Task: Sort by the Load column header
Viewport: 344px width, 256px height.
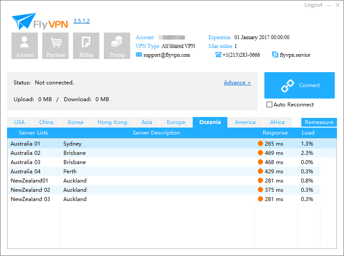Action: [x=308, y=133]
